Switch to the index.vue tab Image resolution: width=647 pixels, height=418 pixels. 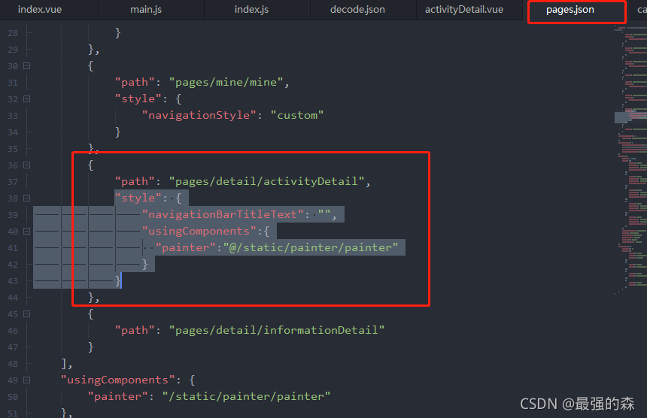(x=40, y=10)
